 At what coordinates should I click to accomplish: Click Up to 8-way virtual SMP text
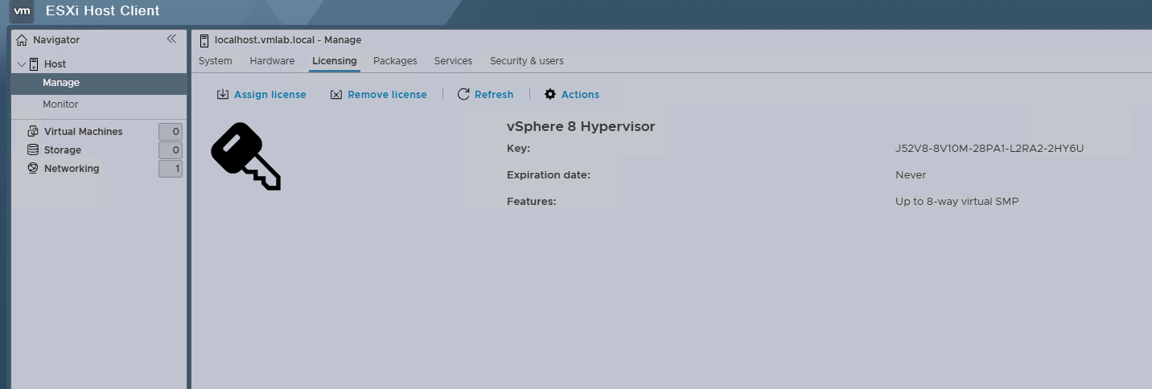957,202
